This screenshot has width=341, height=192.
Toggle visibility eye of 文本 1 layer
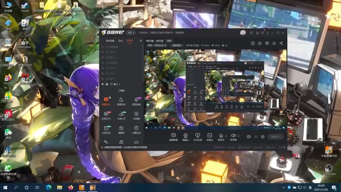click(x=102, y=73)
